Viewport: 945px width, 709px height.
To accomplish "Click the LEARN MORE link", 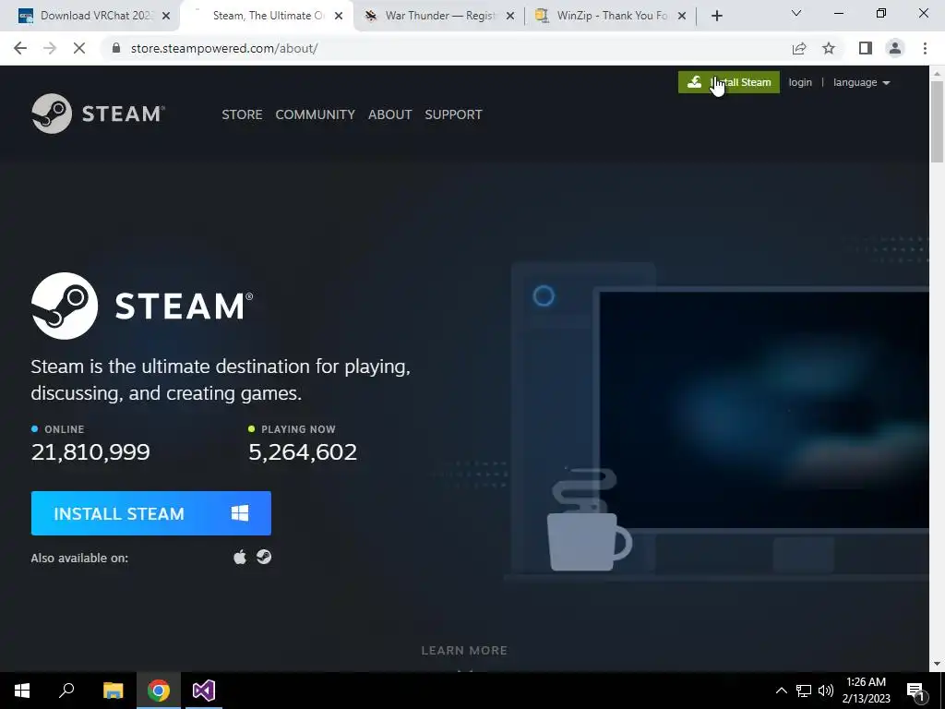I will pos(464,650).
